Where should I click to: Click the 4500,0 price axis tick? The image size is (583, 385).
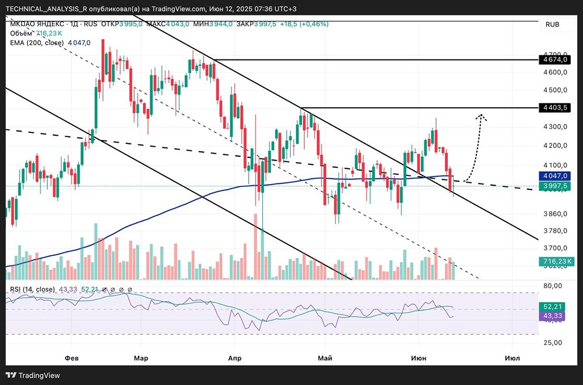coord(555,90)
